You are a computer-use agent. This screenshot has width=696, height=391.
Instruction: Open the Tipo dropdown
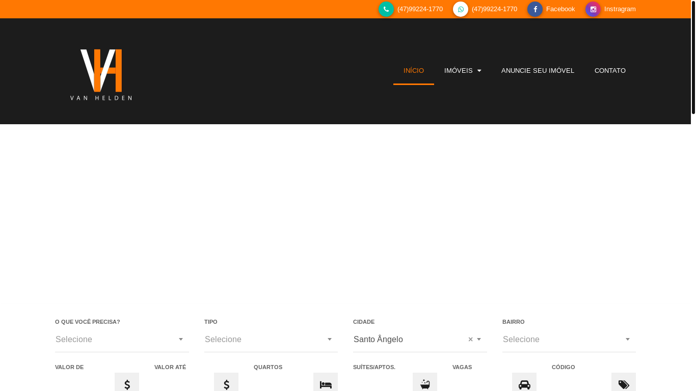pyautogui.click(x=271, y=340)
